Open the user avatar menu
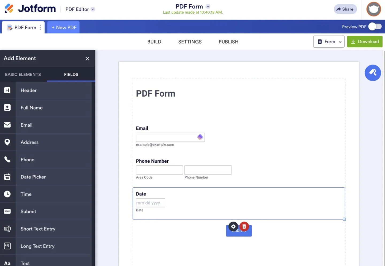This screenshot has height=266, width=385. point(374,9)
